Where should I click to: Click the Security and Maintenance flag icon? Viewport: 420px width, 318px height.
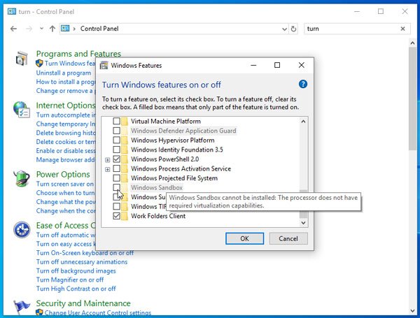pyautogui.click(x=22, y=307)
